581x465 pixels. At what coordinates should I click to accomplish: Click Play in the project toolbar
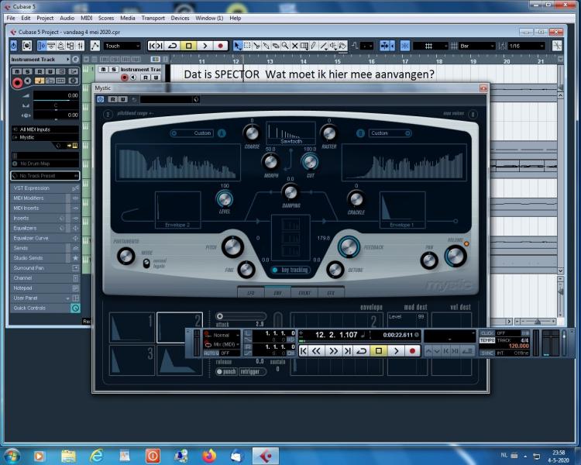coord(205,46)
